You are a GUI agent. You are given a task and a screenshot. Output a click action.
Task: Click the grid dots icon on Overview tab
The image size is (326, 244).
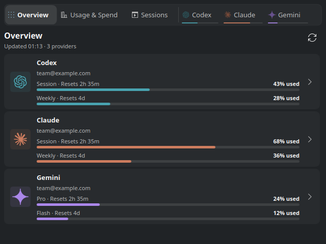[11, 15]
